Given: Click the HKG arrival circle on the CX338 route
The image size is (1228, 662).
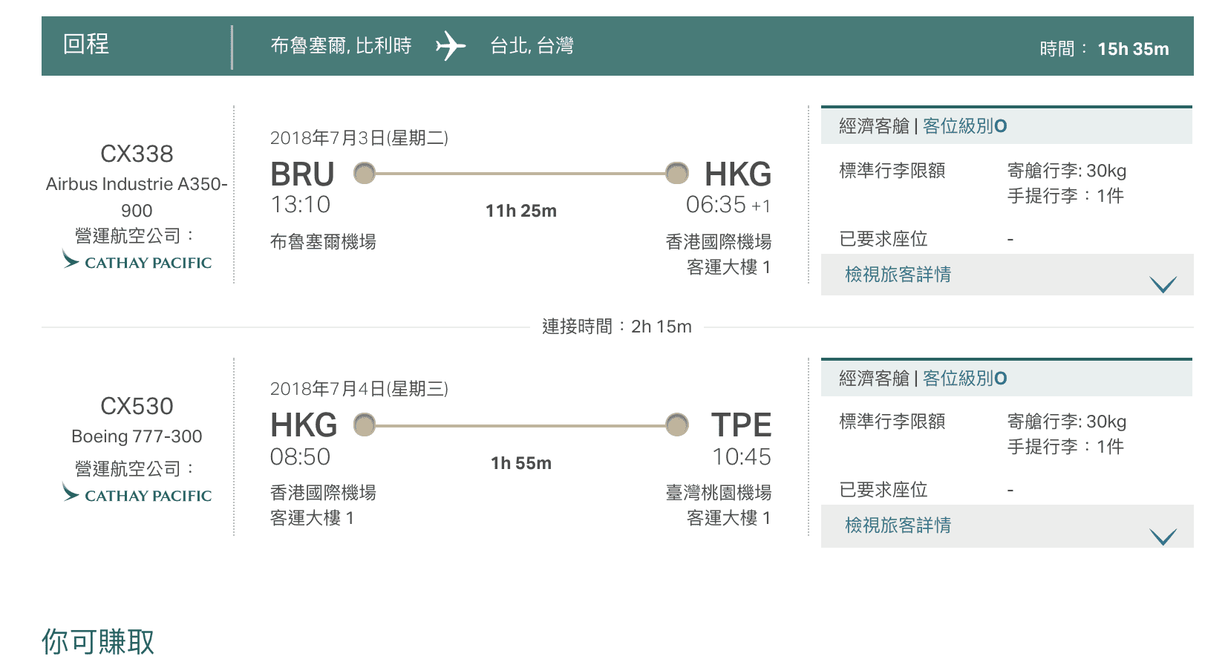Looking at the screenshot, I should (x=677, y=173).
